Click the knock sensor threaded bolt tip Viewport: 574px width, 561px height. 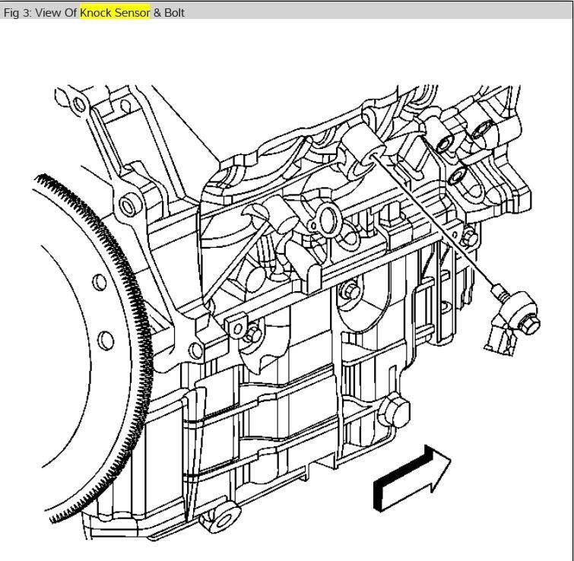(499, 291)
